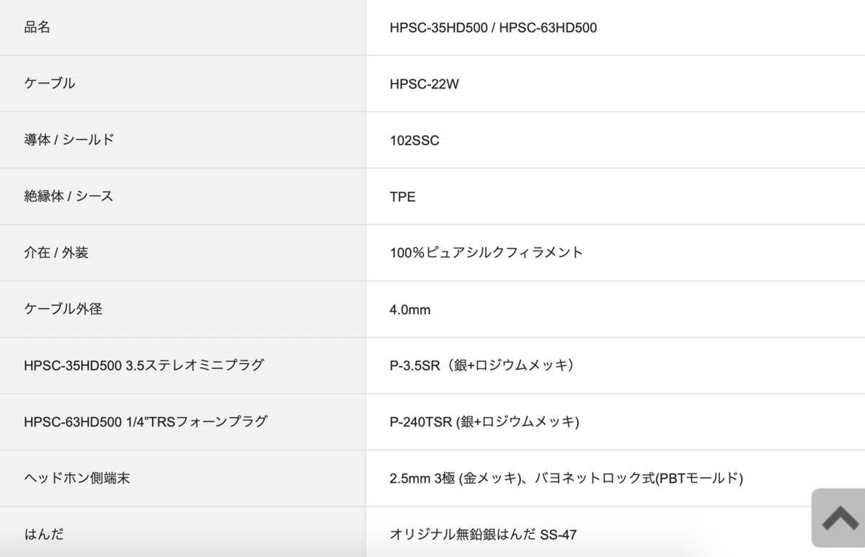This screenshot has height=557, width=865.
Task: Click the 導体 / シールド label
Action: pos(69,140)
